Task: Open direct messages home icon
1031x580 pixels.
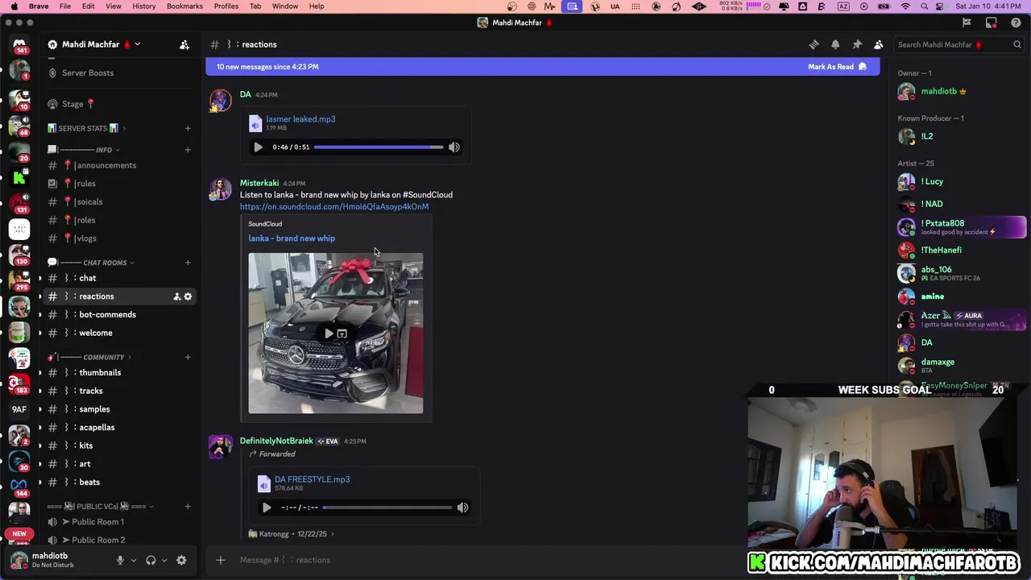Action: click(19, 44)
